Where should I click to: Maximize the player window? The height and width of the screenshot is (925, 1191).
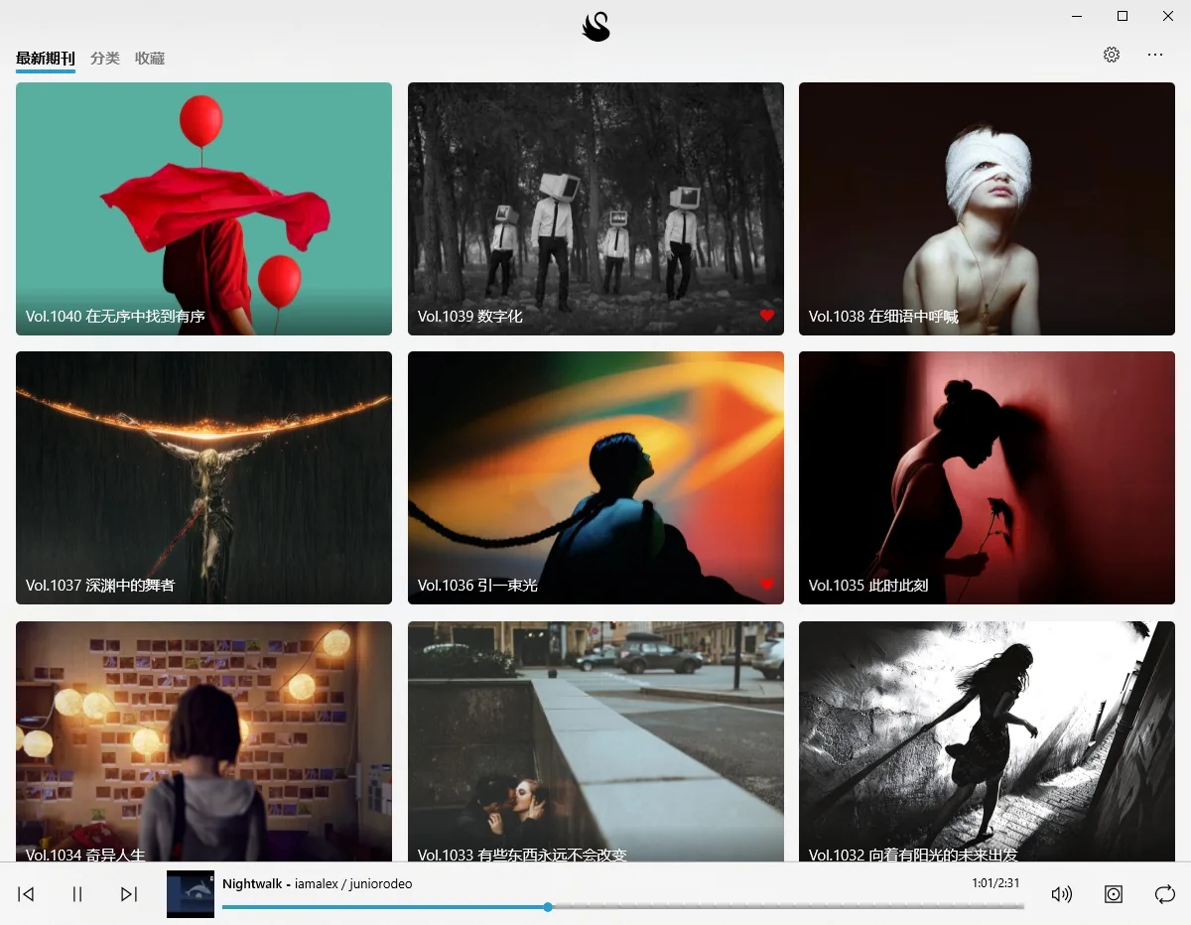tap(1123, 16)
